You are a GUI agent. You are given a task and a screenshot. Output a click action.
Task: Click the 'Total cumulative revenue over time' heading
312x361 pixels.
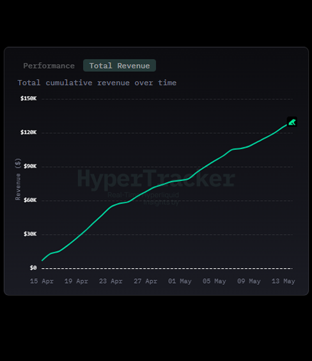(x=97, y=83)
